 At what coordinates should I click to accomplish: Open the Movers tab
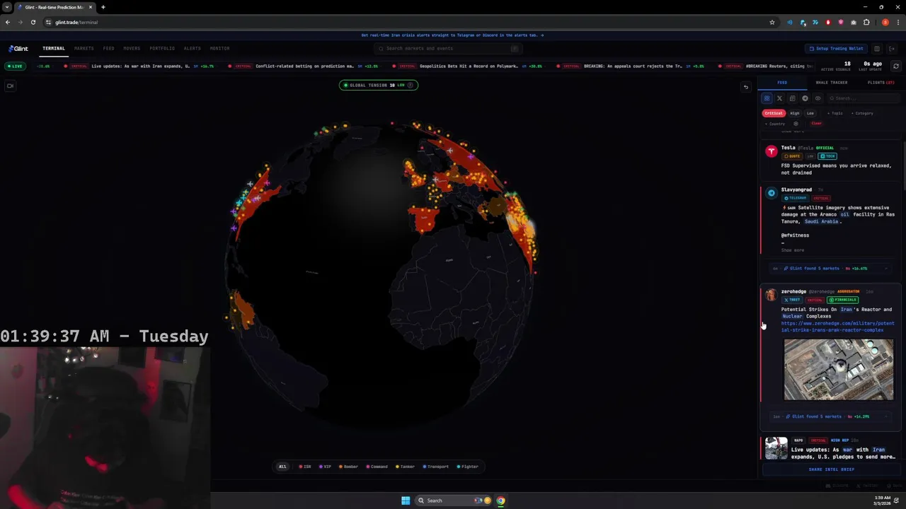click(132, 49)
